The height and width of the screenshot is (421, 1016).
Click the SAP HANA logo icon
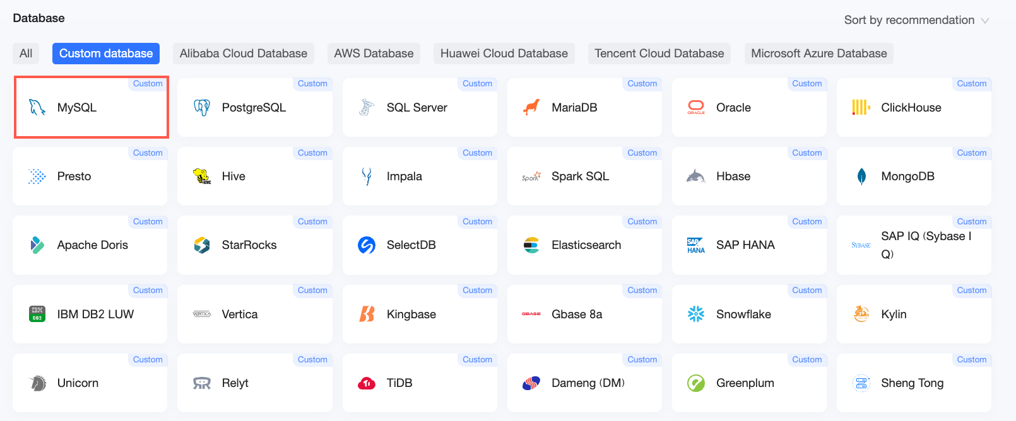pyautogui.click(x=696, y=246)
